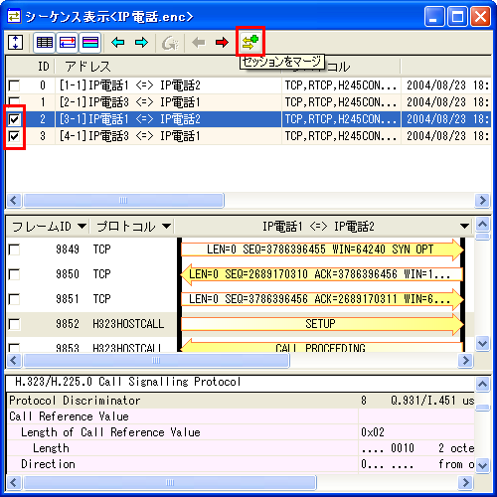The height and width of the screenshot is (497, 497).
Task: Open the IP電話1 <=> IP電話2 header dropdown
Action: 464,227
